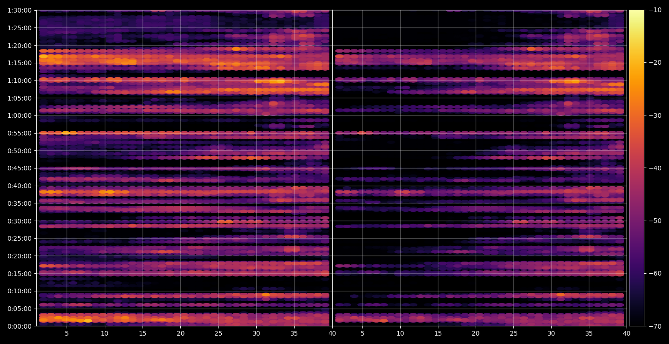Click the 0:35:00 y-axis time label
The image size is (669, 344).
point(20,203)
